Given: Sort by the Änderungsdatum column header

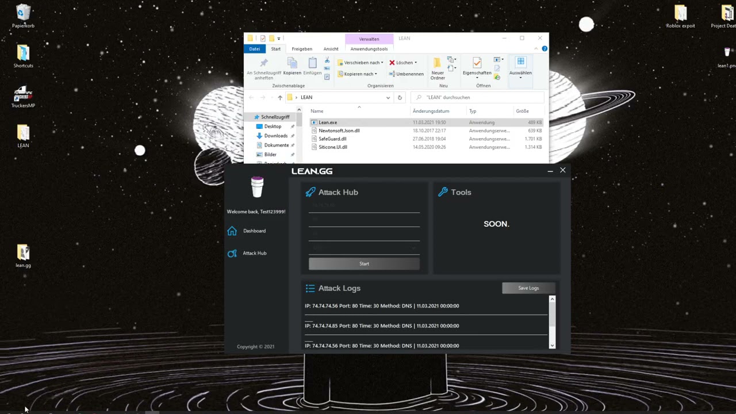Looking at the screenshot, I should click(431, 111).
